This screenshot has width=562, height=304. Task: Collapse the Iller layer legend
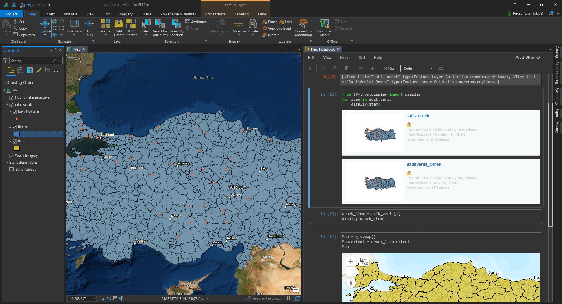10,141
